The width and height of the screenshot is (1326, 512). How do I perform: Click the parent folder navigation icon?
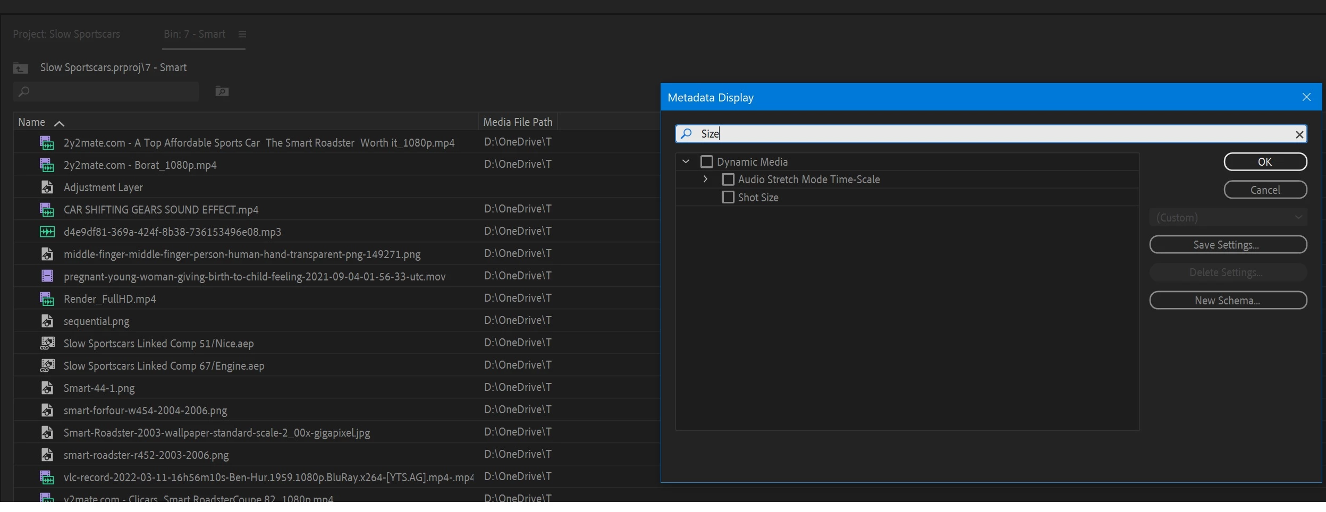click(x=20, y=68)
